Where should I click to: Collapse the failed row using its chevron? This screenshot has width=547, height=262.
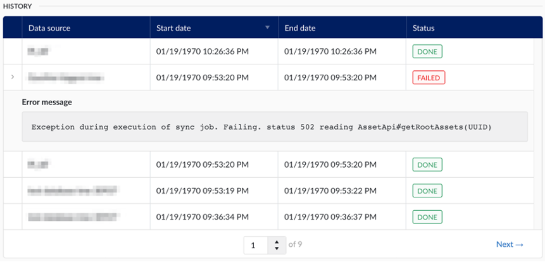(x=13, y=77)
